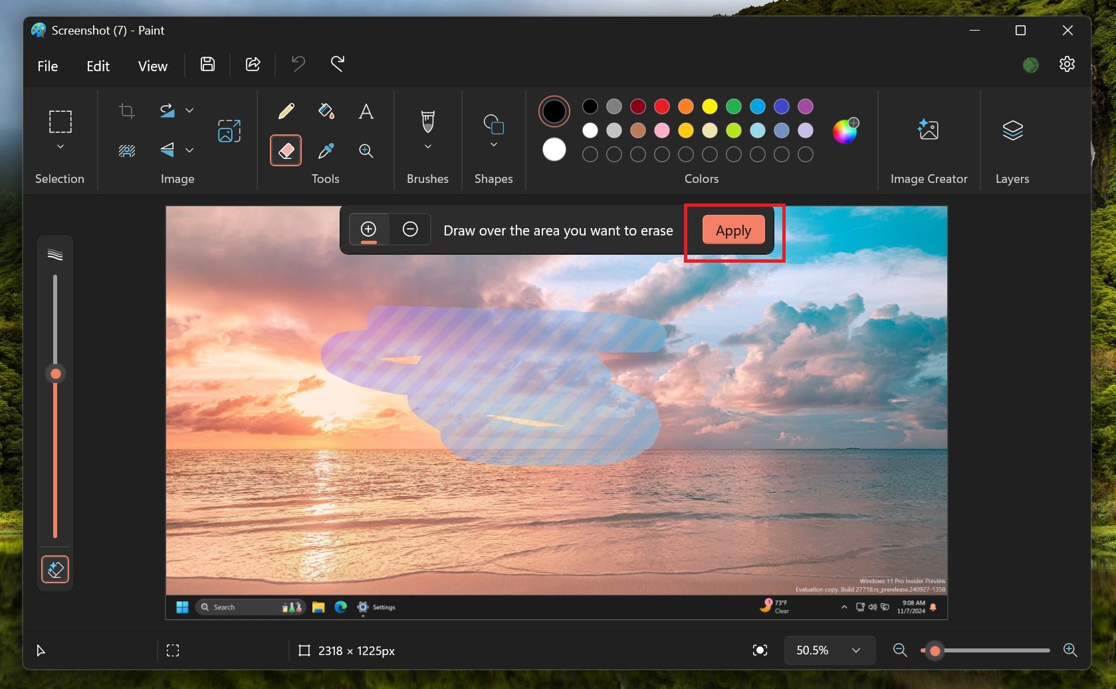Enable the add-to-mask mode
This screenshot has width=1116, height=689.
pos(369,229)
